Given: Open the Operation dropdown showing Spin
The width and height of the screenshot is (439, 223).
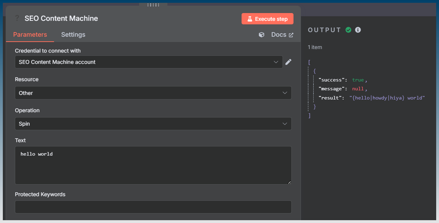Looking at the screenshot, I should 153,124.
